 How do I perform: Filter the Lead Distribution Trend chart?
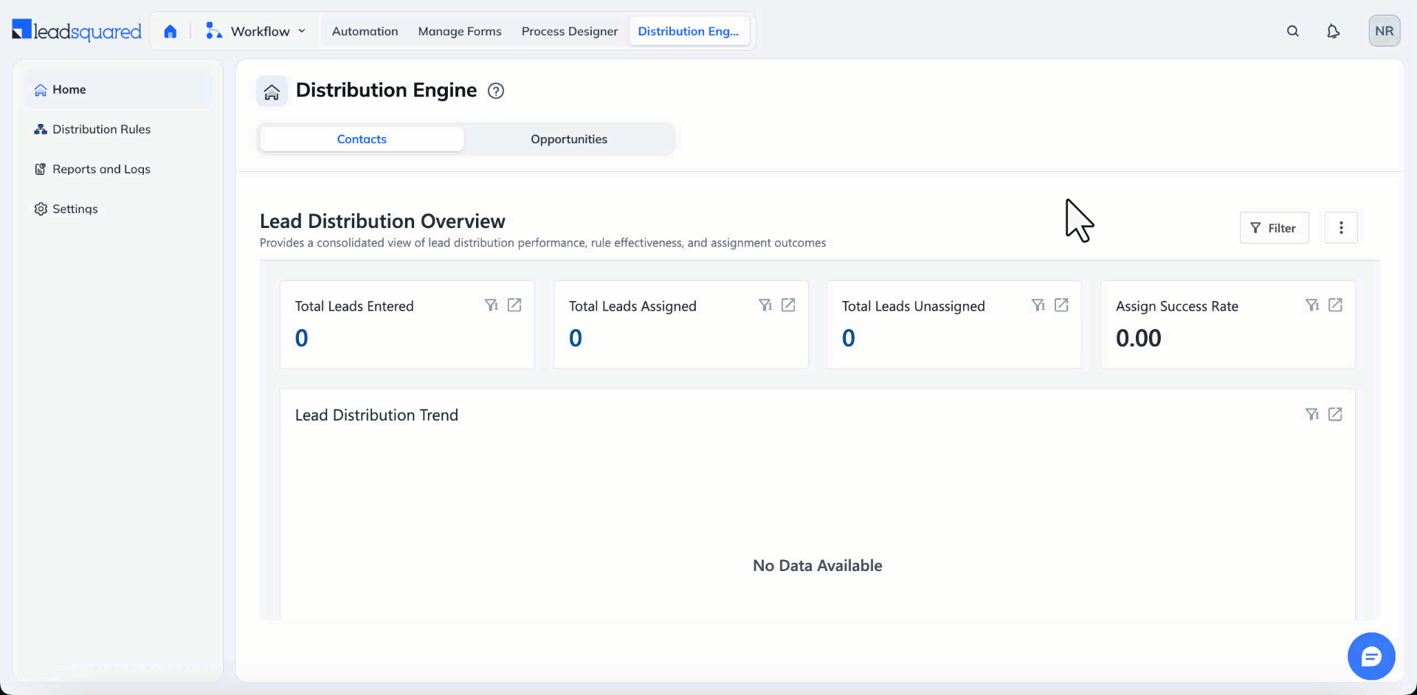tap(1312, 414)
